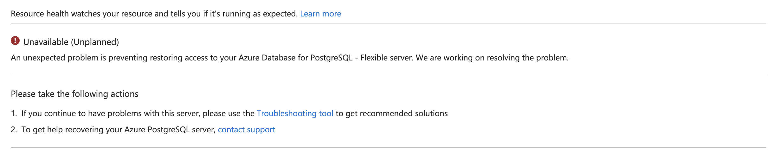Open the Learn more link
Image resolution: width=772 pixels, height=157 pixels.
[320, 14]
